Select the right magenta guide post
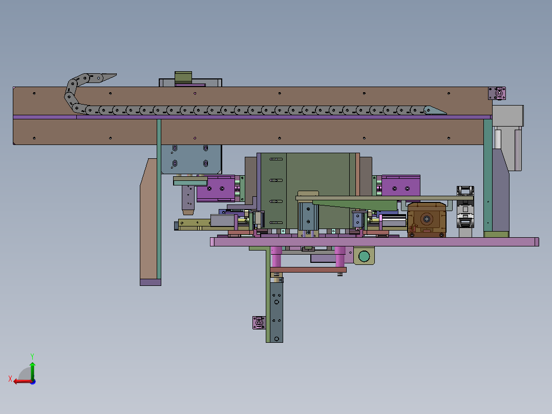 point(339,257)
